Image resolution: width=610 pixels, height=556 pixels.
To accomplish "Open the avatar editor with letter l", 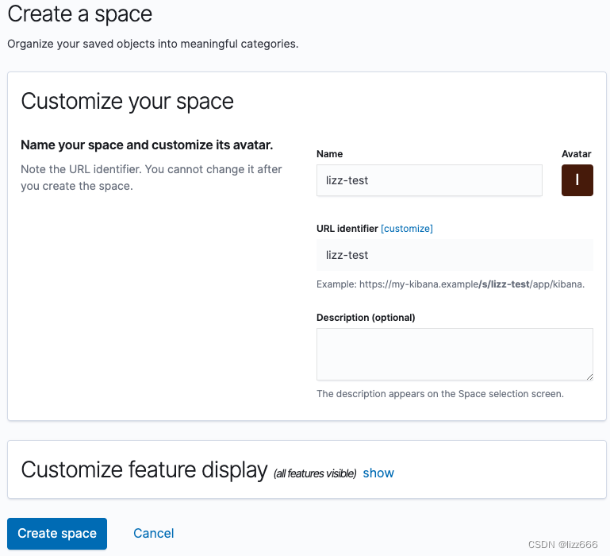I will tap(577, 180).
